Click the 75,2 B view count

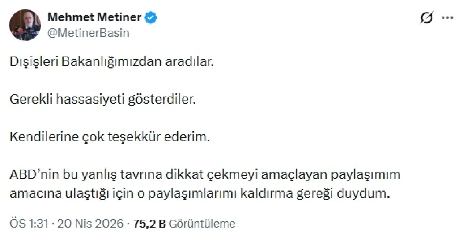(x=149, y=224)
